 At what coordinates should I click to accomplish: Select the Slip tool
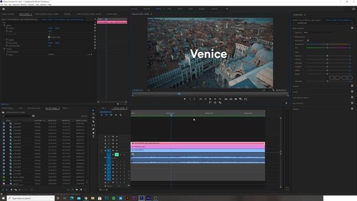[93, 125]
